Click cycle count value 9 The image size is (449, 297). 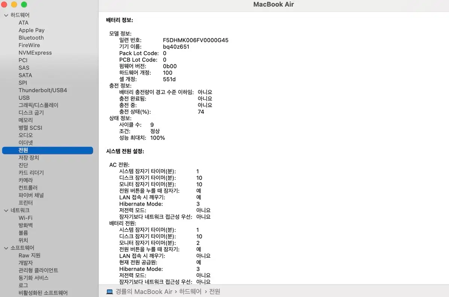(x=152, y=125)
